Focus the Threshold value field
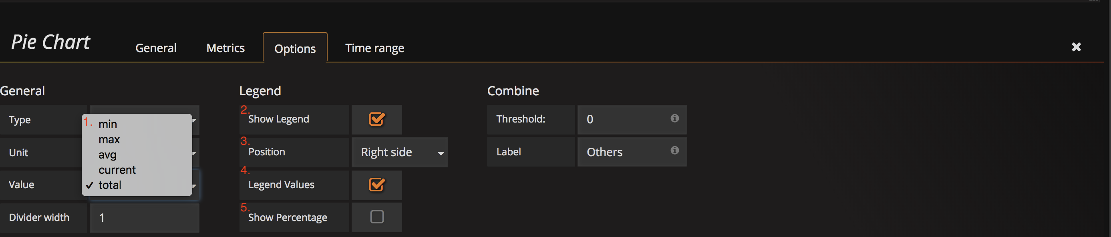1111x237 pixels. click(x=632, y=119)
